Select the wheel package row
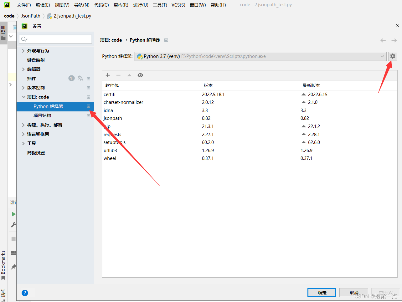 [x=250, y=158]
